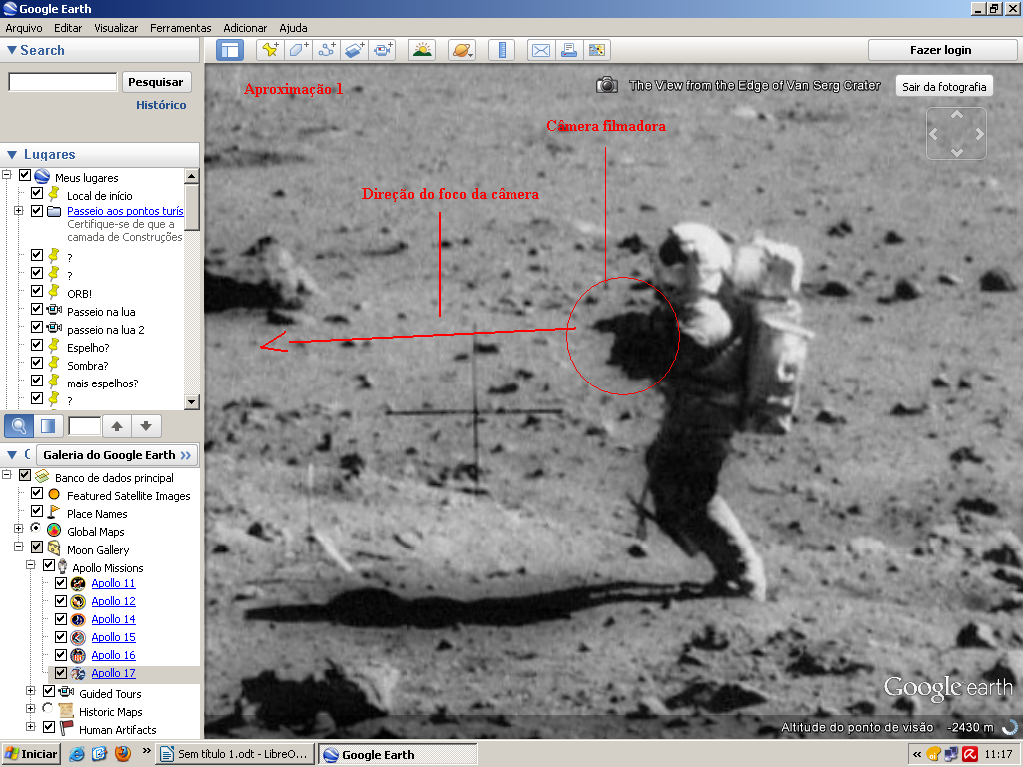Open the Editar menu
1023x767 pixels.
click(68, 28)
